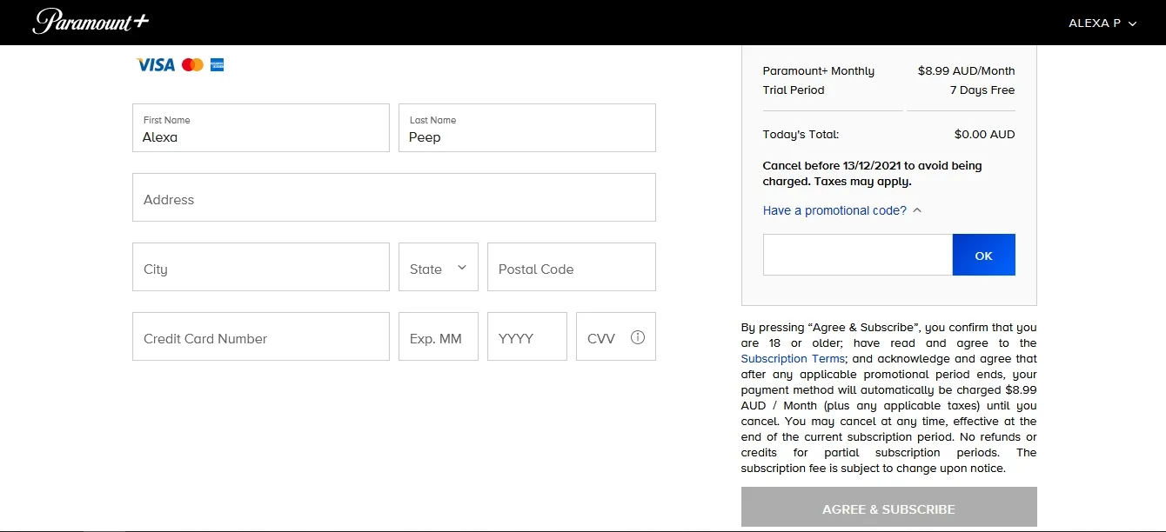Open the State dropdown
This screenshot has width=1166, height=532.
pyautogui.click(x=438, y=268)
